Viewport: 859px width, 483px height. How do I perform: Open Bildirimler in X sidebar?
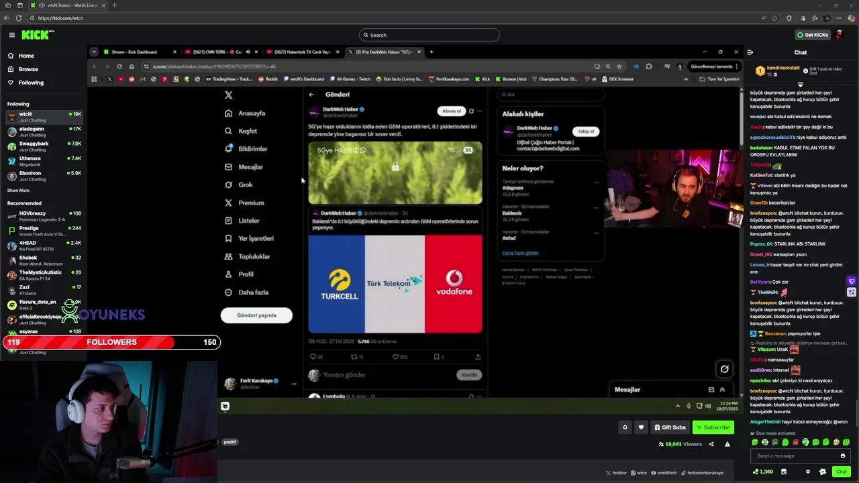pyautogui.click(x=246, y=149)
